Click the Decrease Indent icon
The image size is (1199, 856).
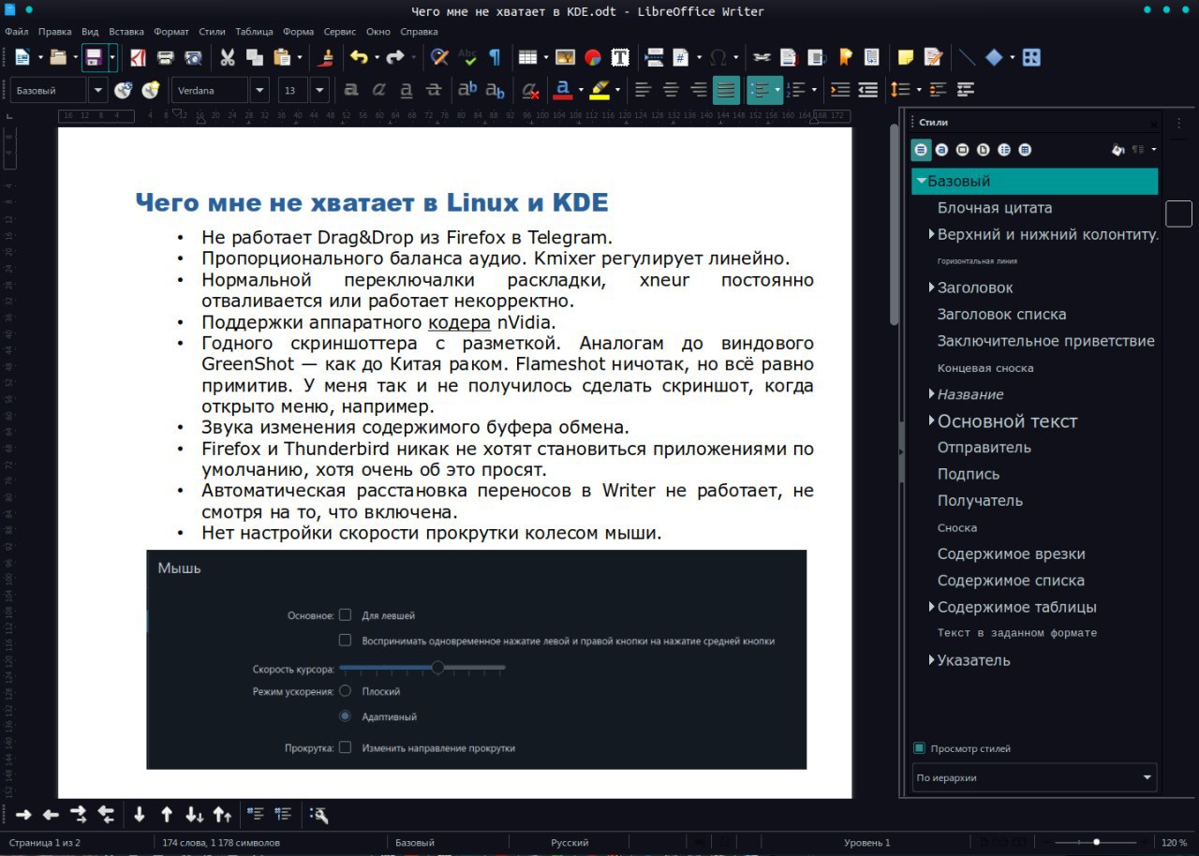coord(868,91)
